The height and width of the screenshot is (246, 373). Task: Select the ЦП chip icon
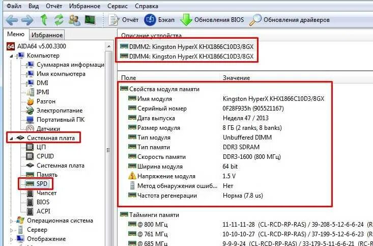30,147
